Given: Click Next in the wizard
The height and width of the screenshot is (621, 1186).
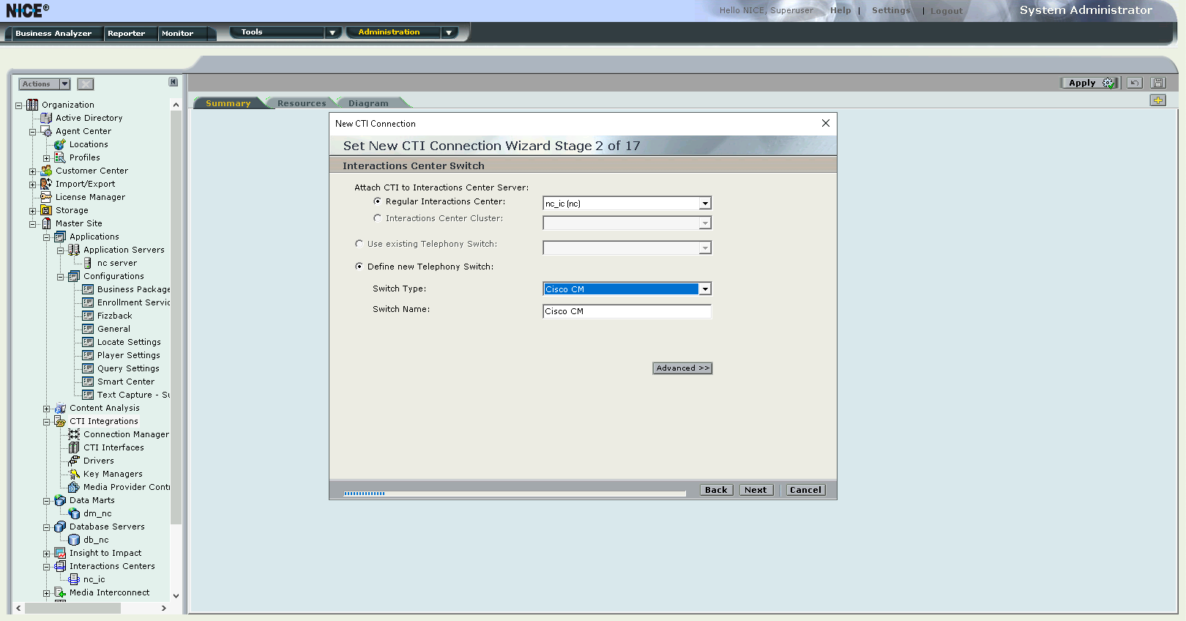Looking at the screenshot, I should [756, 490].
